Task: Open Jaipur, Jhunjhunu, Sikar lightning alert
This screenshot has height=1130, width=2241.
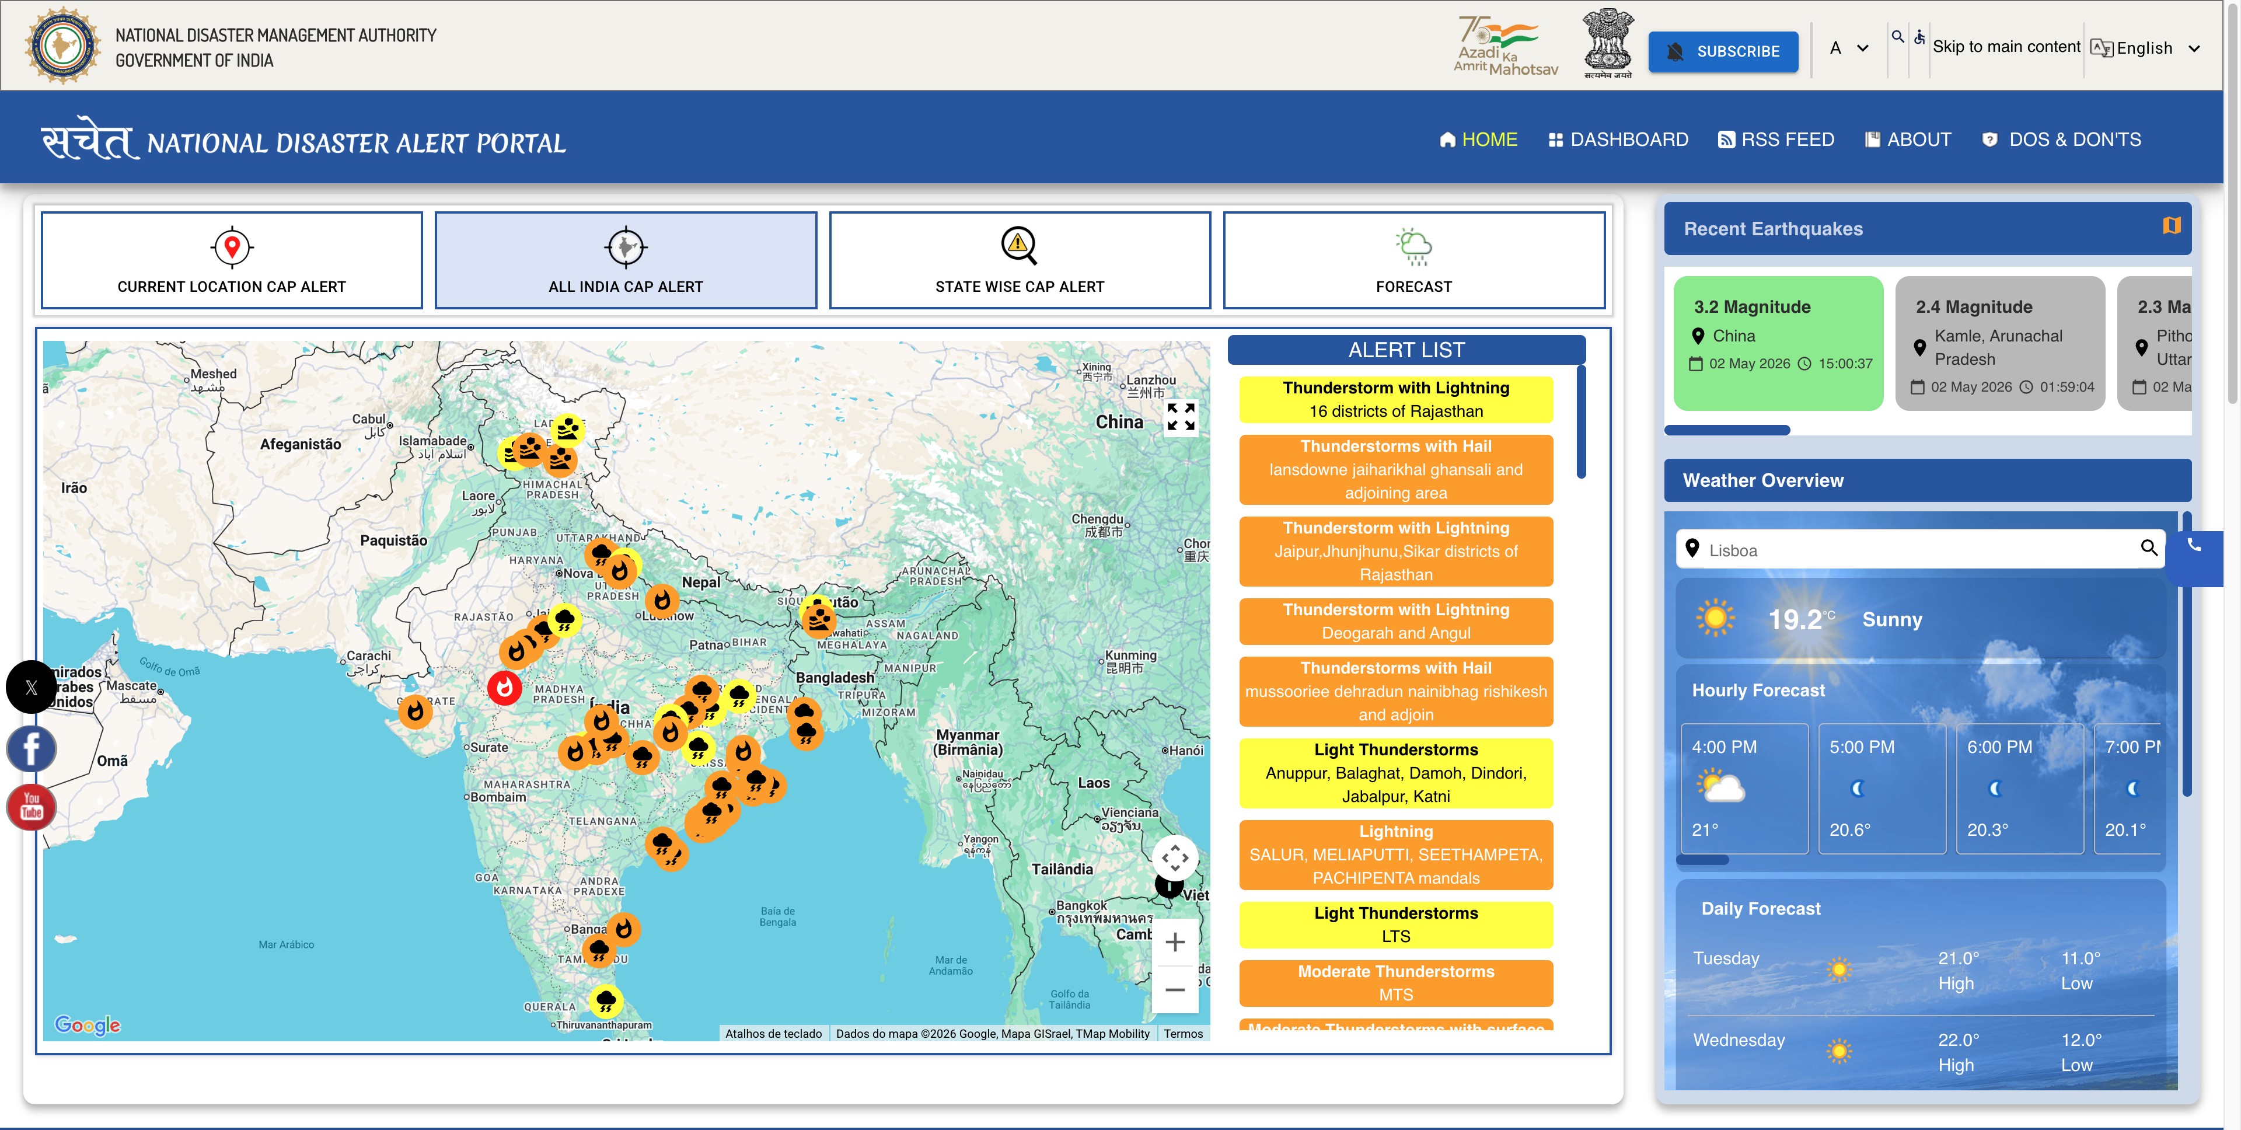Action: [1395, 552]
